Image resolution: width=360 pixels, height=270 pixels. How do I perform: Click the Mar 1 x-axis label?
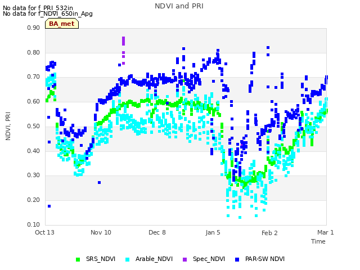(325, 232)
